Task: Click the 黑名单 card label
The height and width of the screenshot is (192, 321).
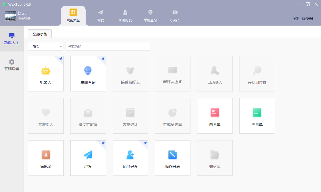Action: [x=257, y=125]
